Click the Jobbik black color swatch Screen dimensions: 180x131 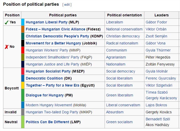click(23, 43)
